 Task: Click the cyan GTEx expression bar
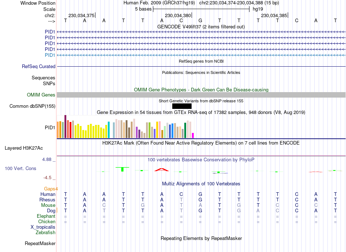[x=109, y=130]
